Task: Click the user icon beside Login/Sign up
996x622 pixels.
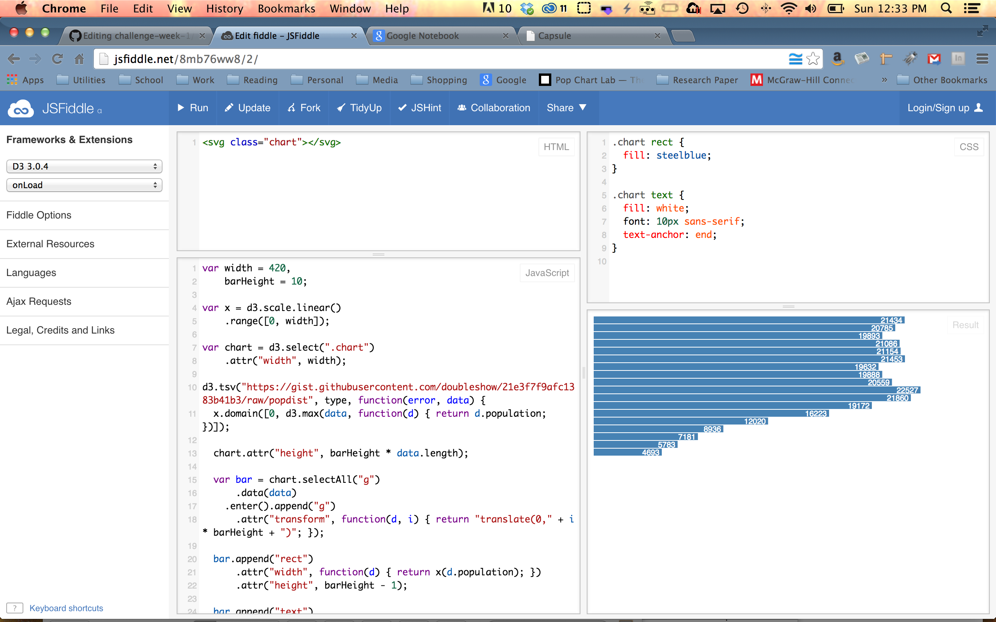Action: point(979,108)
